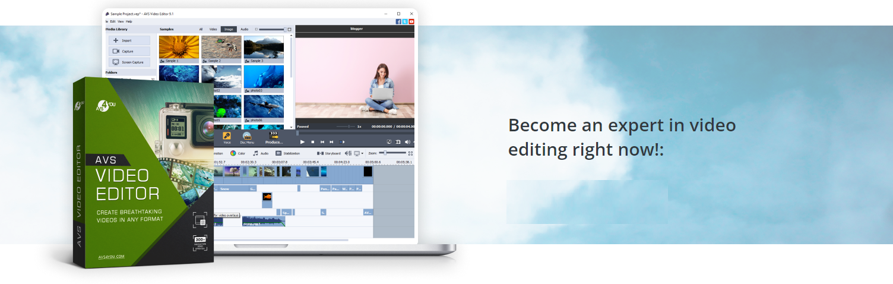This screenshot has height=284, width=893.
Task: Click the Facebook icon in AVS window
Action: pyautogui.click(x=398, y=21)
